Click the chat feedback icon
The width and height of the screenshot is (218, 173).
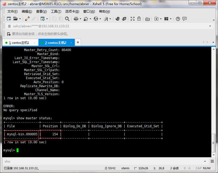pyautogui.click(x=185, y=19)
